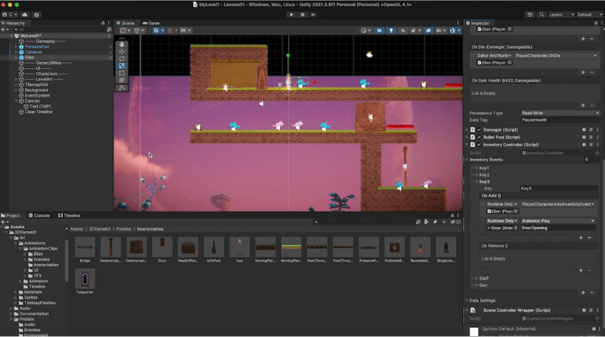This screenshot has height=337, width=605.
Task: Switch to the Game tab
Action: click(154, 23)
